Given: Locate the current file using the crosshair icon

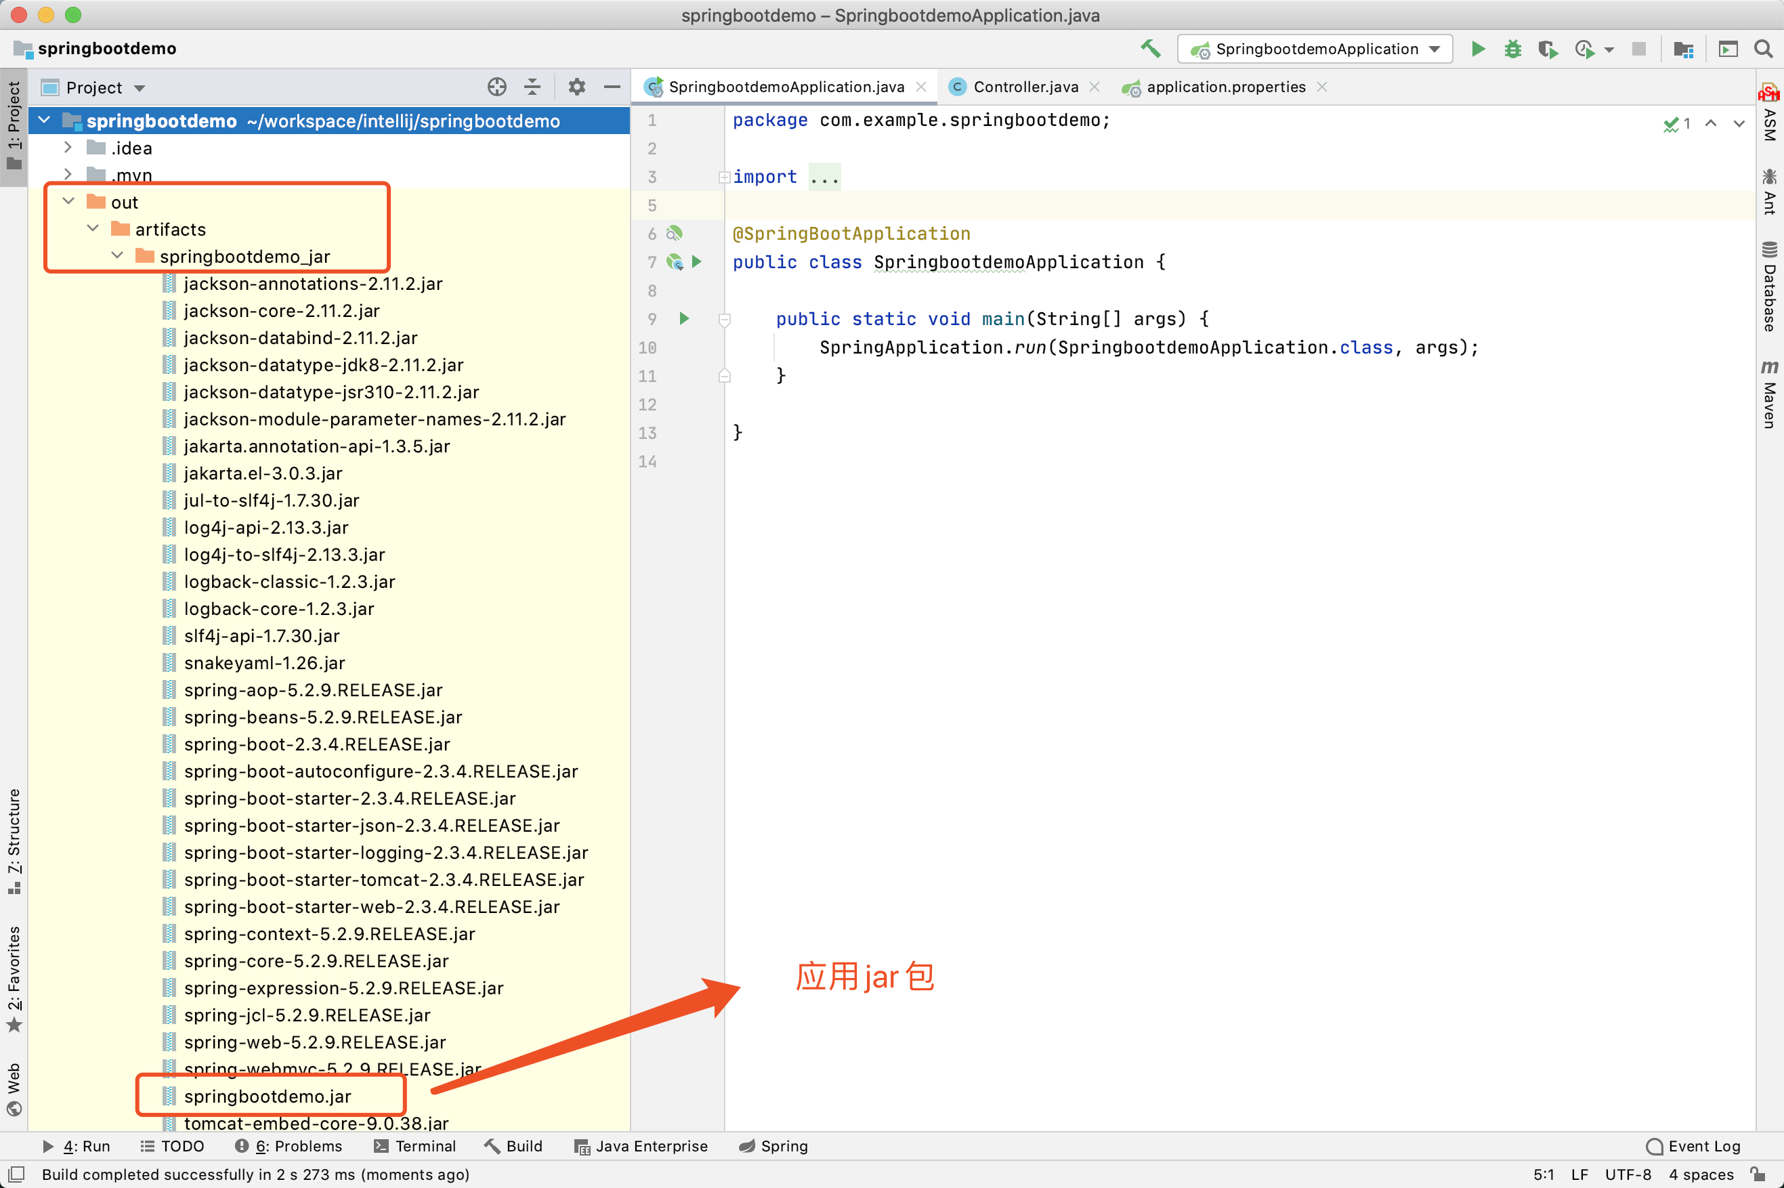Looking at the screenshot, I should click(x=496, y=87).
